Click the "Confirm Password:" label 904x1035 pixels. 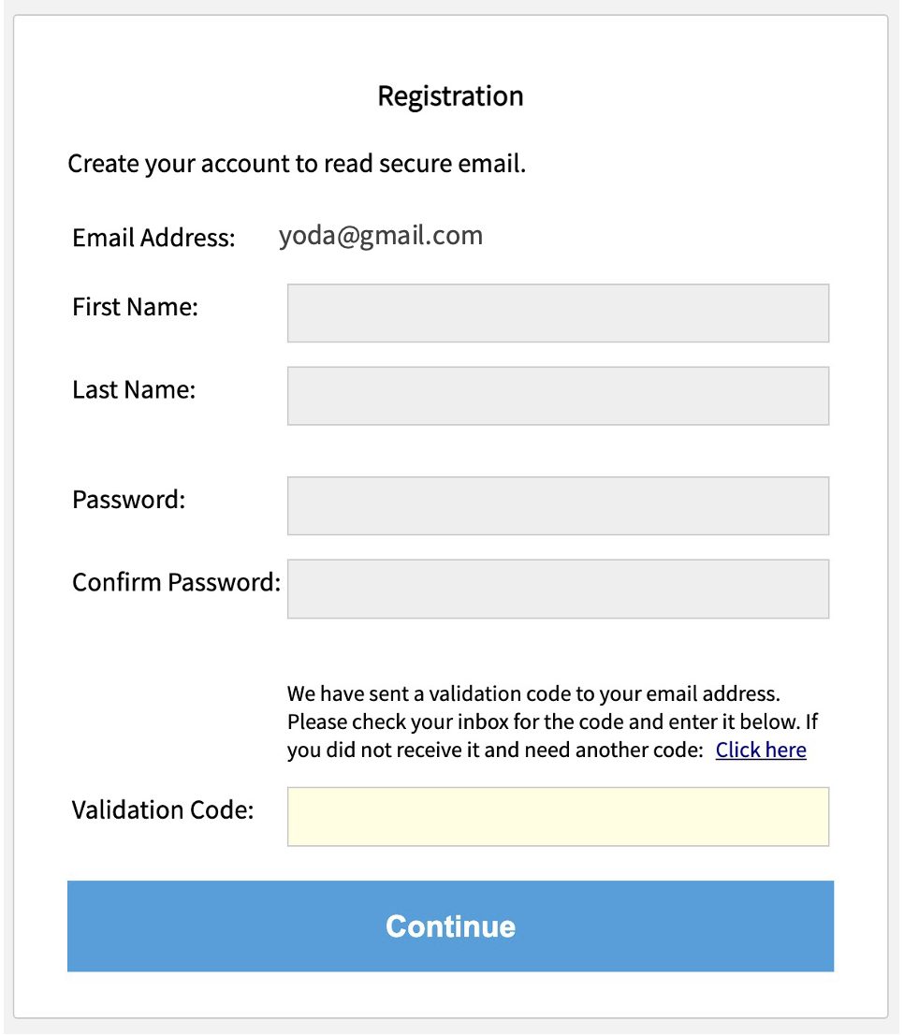pyautogui.click(x=176, y=582)
